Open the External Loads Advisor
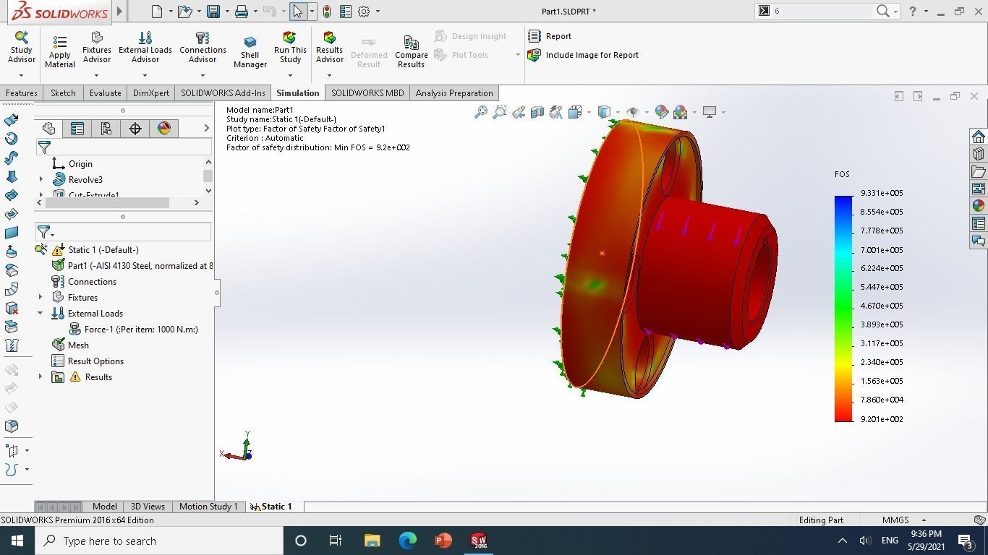 (145, 48)
